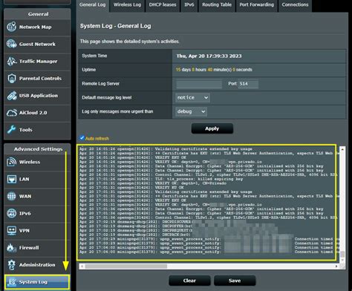The width and height of the screenshot is (352, 291).
Task: Open USB Application icon
Action: tap(11, 96)
